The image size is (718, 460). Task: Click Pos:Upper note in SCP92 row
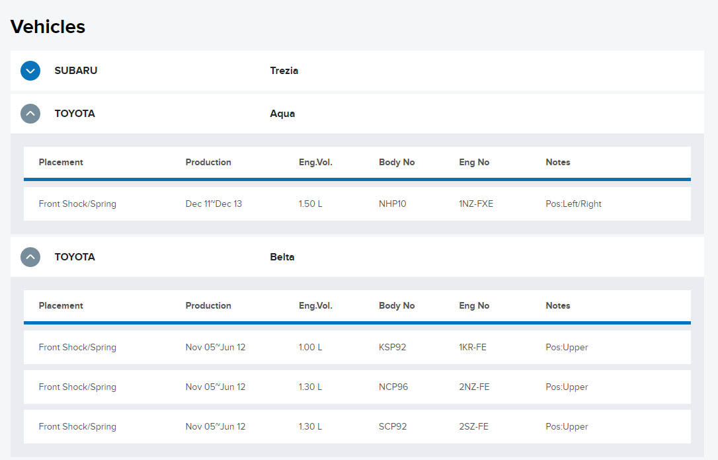[x=567, y=426]
